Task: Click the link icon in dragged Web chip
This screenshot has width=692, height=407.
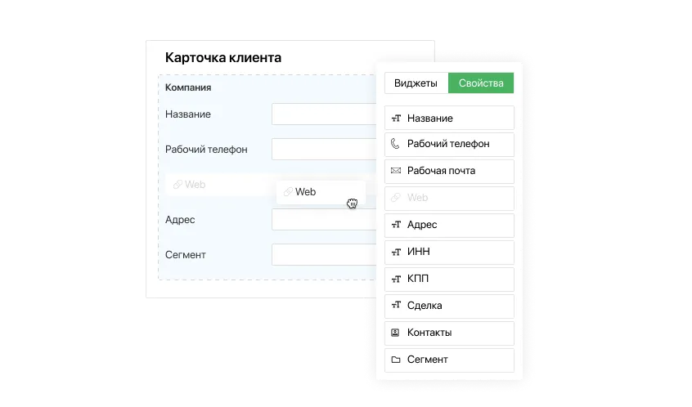Action: pyautogui.click(x=288, y=192)
